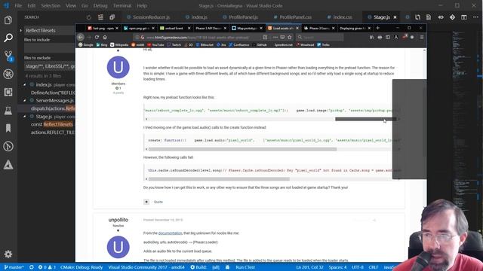Collapse the index.js search result group
Viewport: 483px width, 271px height.
25,84
